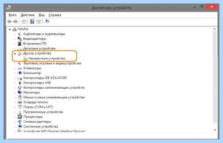Select the Программные устройства row

click(43, 112)
